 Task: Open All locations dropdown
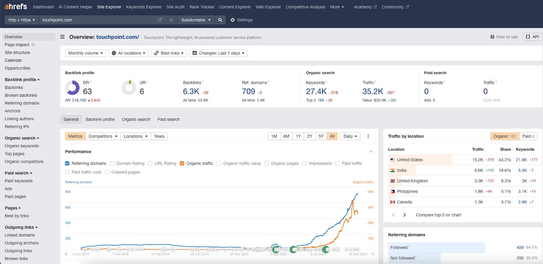coord(128,53)
